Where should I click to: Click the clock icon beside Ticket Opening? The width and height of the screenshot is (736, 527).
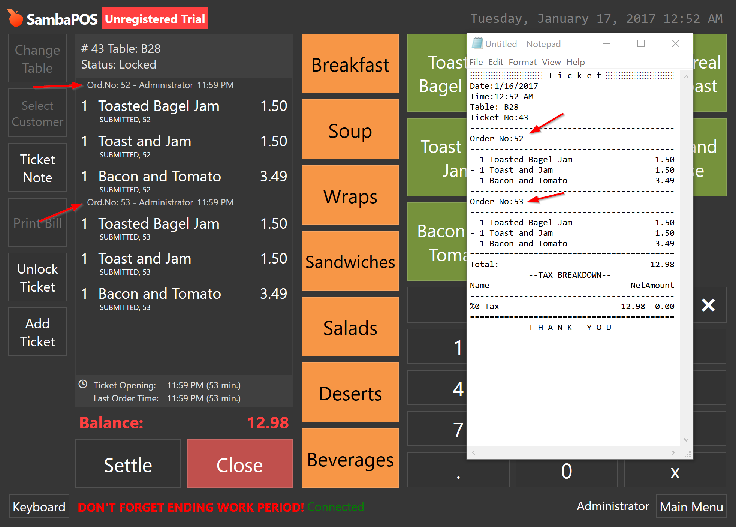(x=83, y=384)
